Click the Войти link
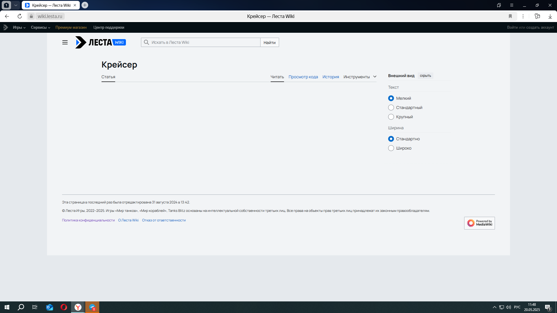This screenshot has height=313, width=557. click(x=512, y=27)
